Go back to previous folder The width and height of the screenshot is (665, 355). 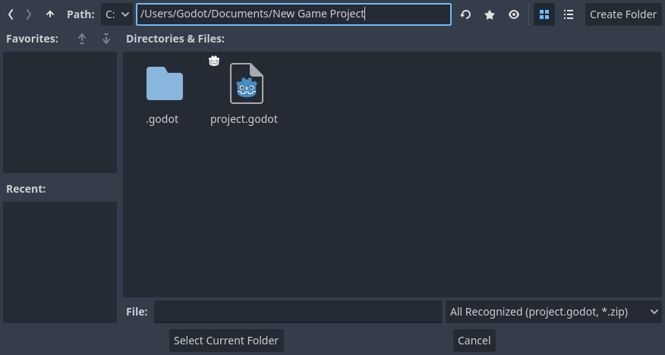click(11, 14)
